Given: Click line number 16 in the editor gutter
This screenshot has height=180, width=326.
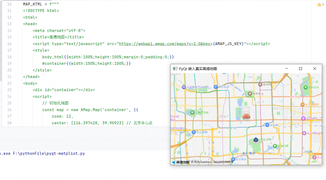Looking at the screenshot, I should coord(10,44).
